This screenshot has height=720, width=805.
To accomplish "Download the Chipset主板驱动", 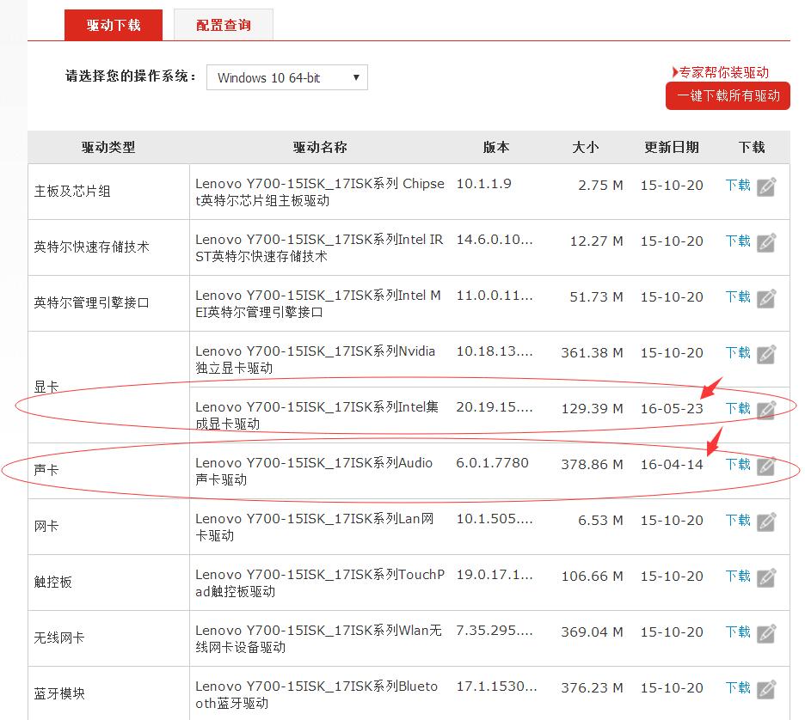I will [x=738, y=185].
